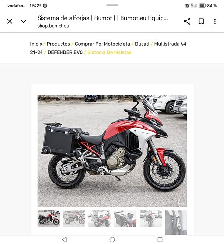Open the DEFENDER EVO breadcrumb

(65, 52)
